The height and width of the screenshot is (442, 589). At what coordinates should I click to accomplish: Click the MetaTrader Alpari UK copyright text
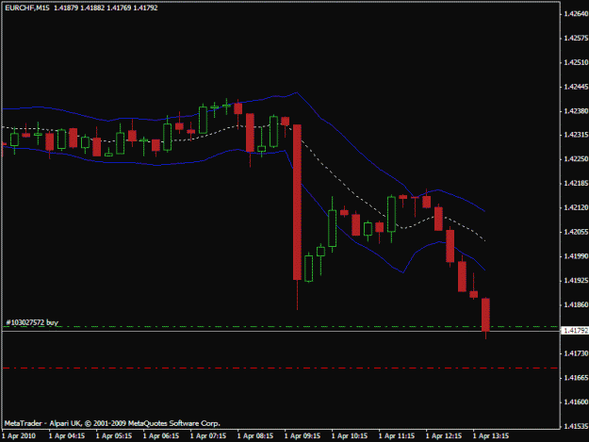(x=112, y=423)
